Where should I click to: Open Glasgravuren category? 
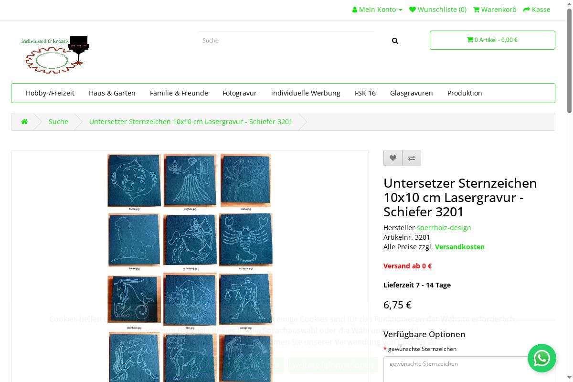tap(411, 93)
